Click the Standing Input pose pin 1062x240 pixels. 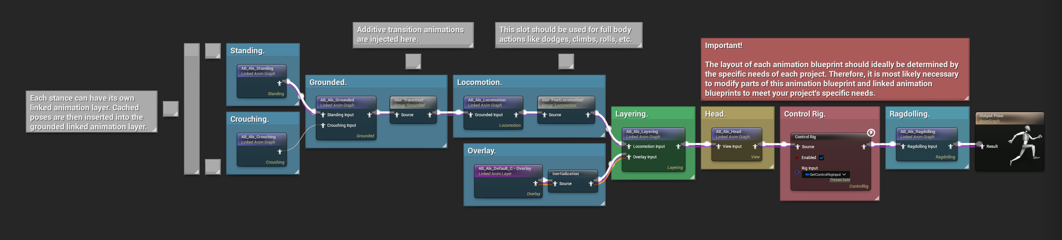[323, 115]
